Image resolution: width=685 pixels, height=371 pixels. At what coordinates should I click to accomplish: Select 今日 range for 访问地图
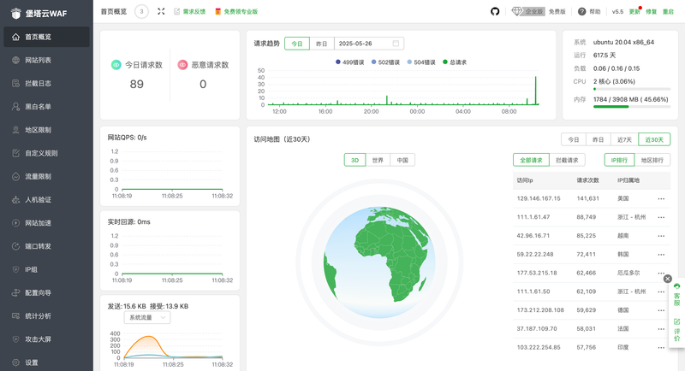[x=574, y=139]
